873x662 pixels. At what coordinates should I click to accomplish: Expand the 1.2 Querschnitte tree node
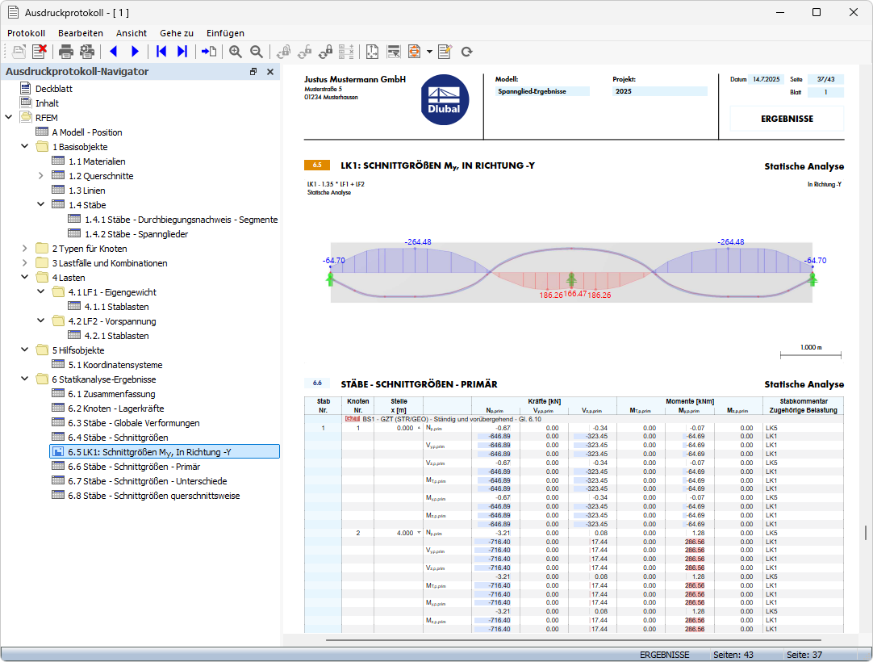click(x=40, y=175)
